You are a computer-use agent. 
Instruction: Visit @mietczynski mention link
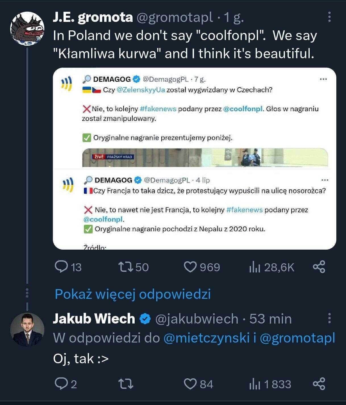coord(206,338)
